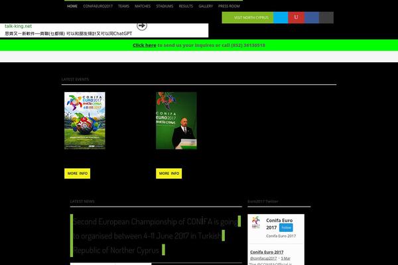Click the light blue social square

click(x=281, y=17)
